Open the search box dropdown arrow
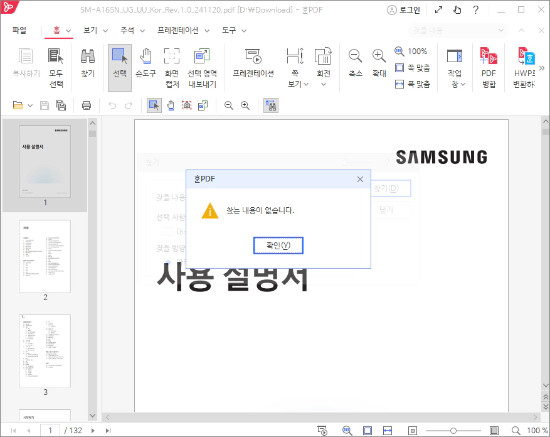The width and height of the screenshot is (550, 437). pos(501,31)
